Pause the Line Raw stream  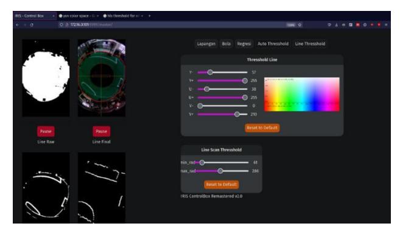click(46, 132)
